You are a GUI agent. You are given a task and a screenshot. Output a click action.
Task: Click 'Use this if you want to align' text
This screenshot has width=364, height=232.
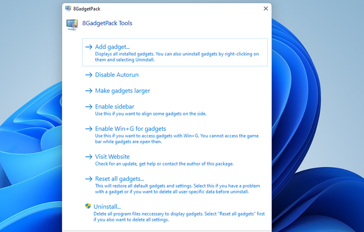click(150, 114)
